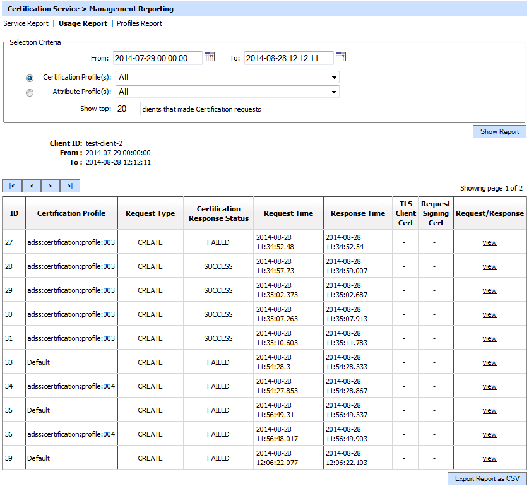The width and height of the screenshot is (529, 491).
Task: Go to first page of results
Action: (x=12, y=186)
